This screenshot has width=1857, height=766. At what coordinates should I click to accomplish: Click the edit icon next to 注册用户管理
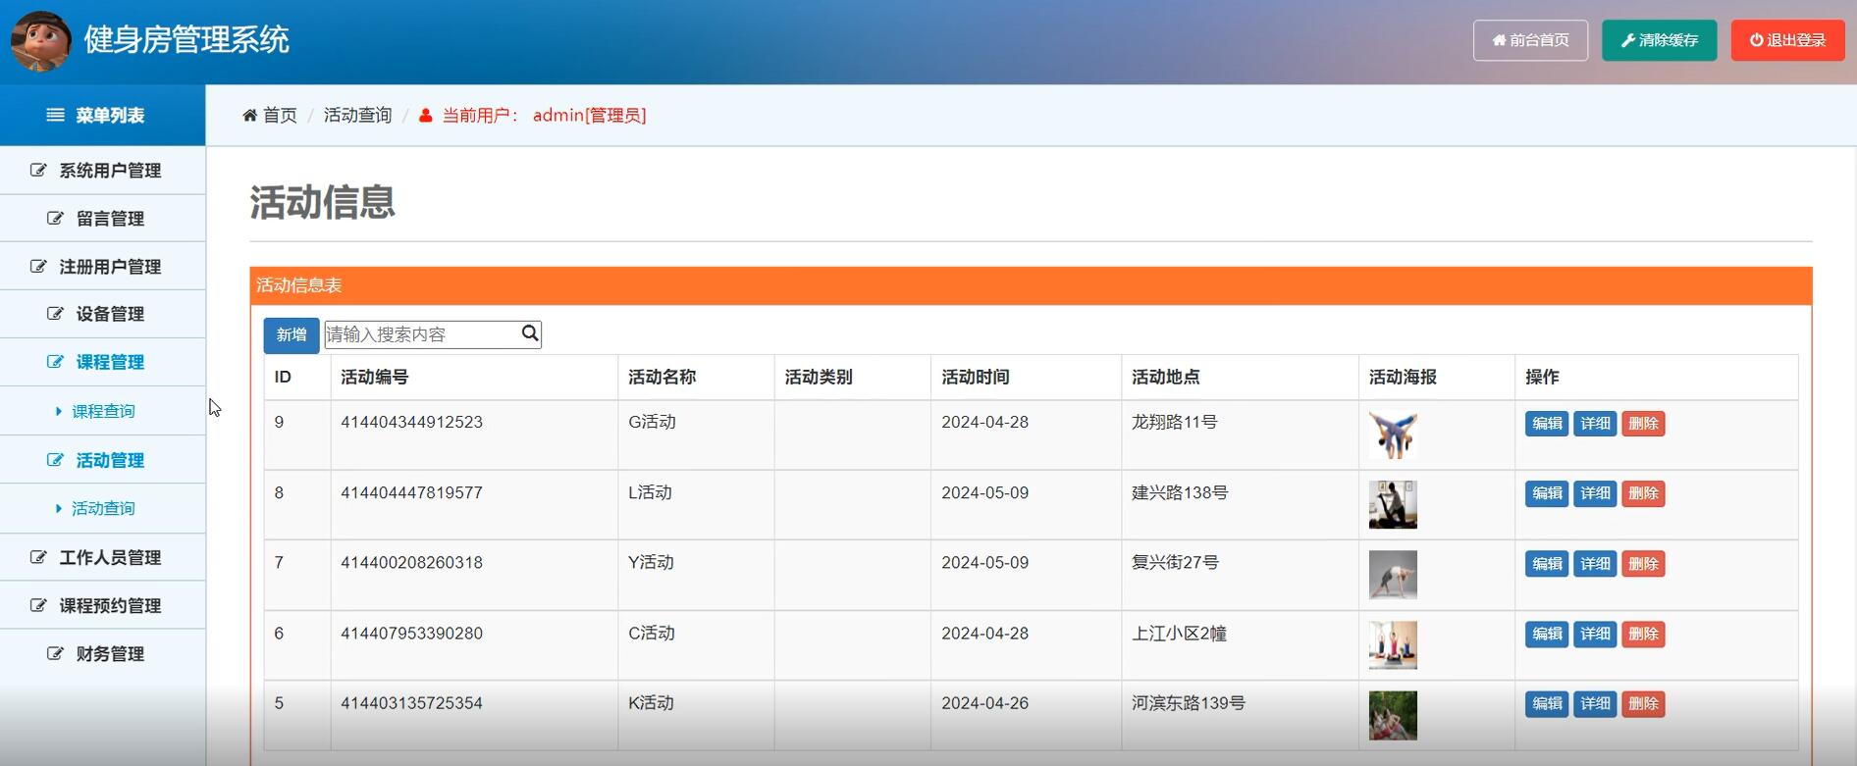tap(38, 267)
